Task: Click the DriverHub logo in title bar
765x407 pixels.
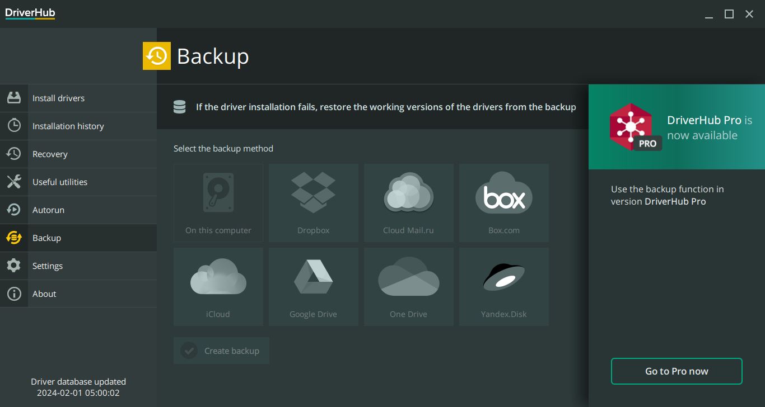Action: 30,13
